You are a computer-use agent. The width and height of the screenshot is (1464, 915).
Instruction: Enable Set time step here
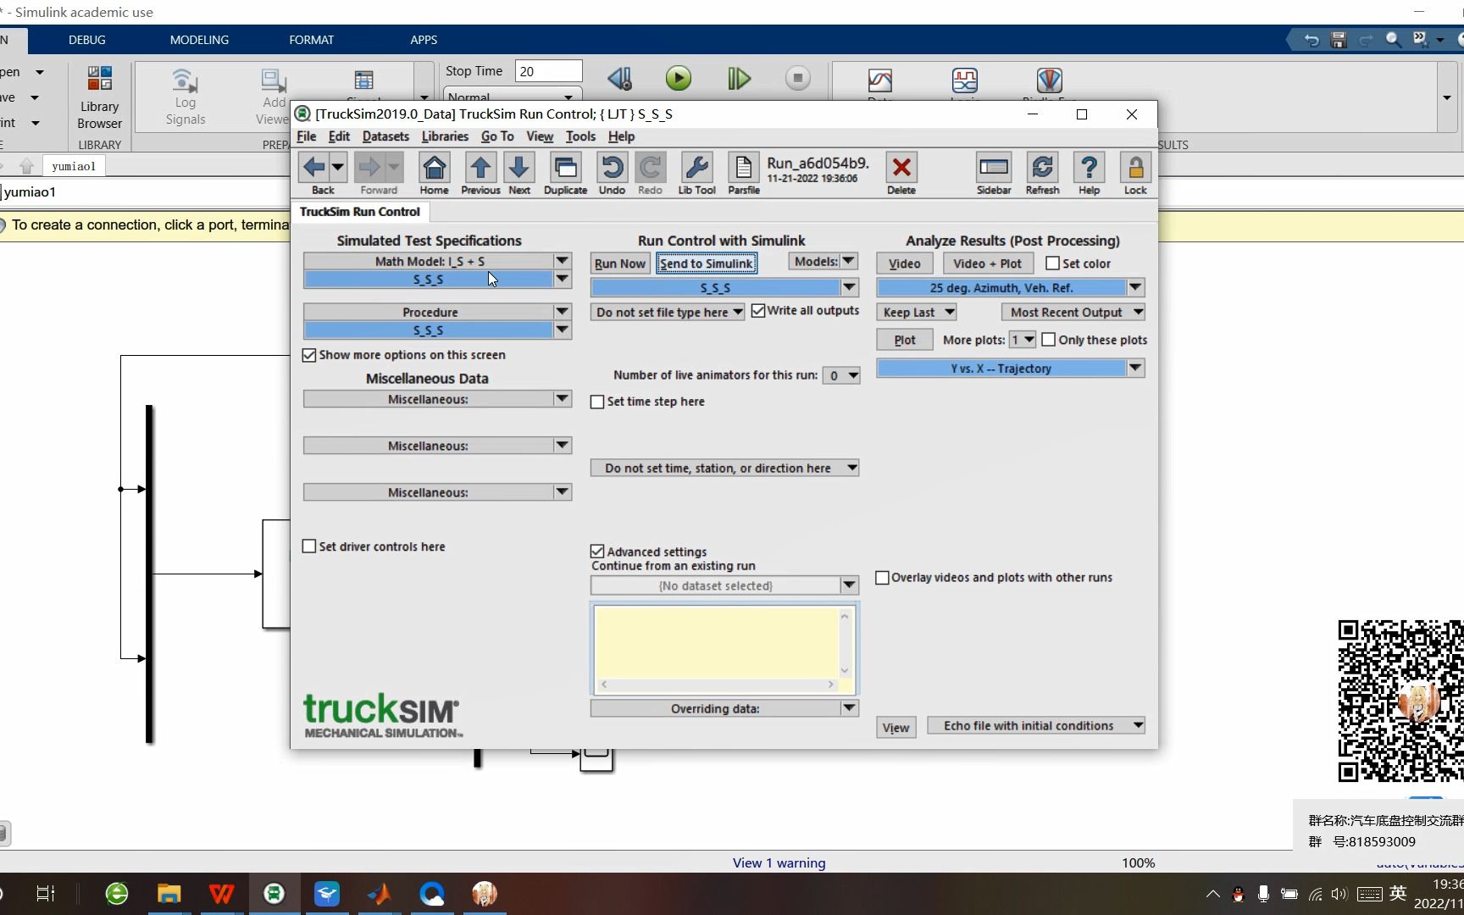pos(597,402)
